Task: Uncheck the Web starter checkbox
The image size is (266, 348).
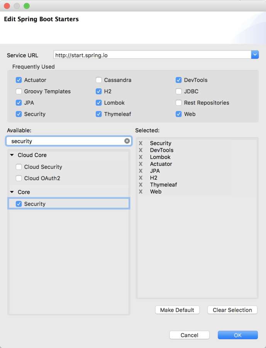Action: tap(178, 114)
